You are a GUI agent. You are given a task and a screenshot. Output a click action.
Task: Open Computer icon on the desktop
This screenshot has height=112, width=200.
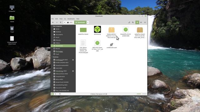point(12,9)
